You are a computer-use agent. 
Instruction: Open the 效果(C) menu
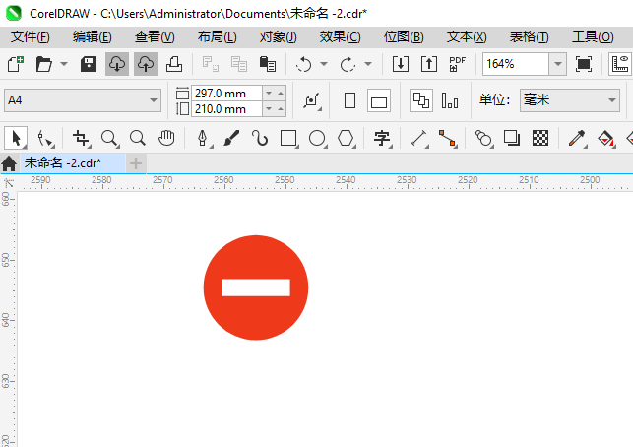[340, 37]
